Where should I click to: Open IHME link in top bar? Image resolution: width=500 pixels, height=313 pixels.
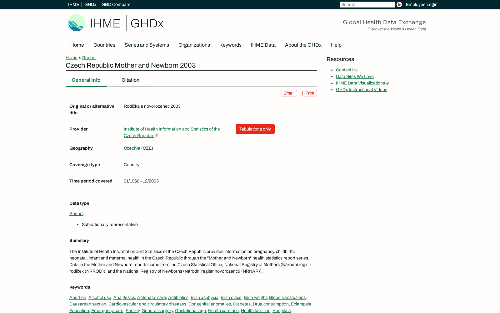73,4
